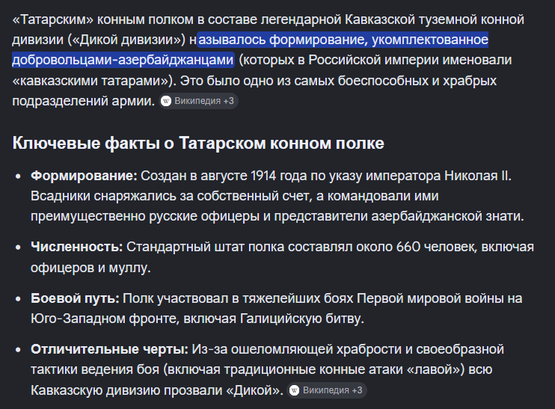Click the word «Татарским» starting the intro
This screenshot has height=409, width=555.
[53, 19]
